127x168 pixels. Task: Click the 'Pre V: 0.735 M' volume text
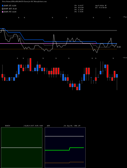point(101,8)
